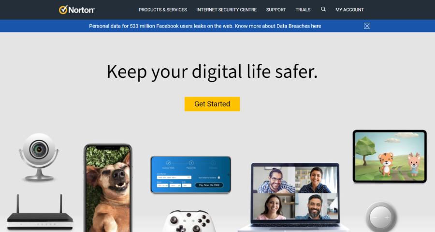
Task: Dismiss the blue data breach banner
Action: coord(367,26)
